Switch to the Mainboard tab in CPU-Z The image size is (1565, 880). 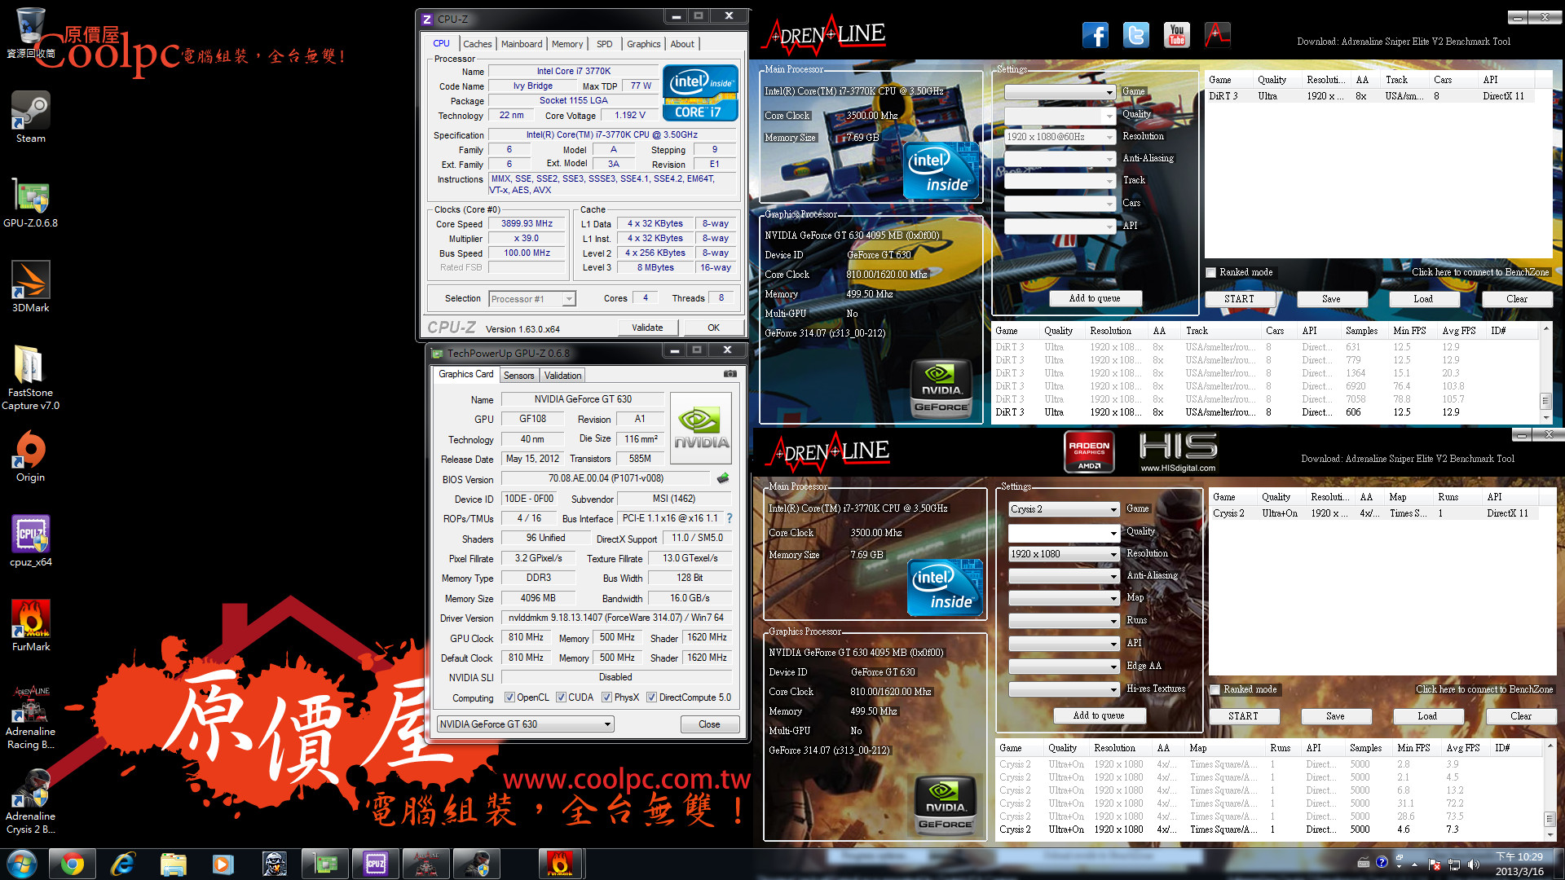(x=522, y=44)
